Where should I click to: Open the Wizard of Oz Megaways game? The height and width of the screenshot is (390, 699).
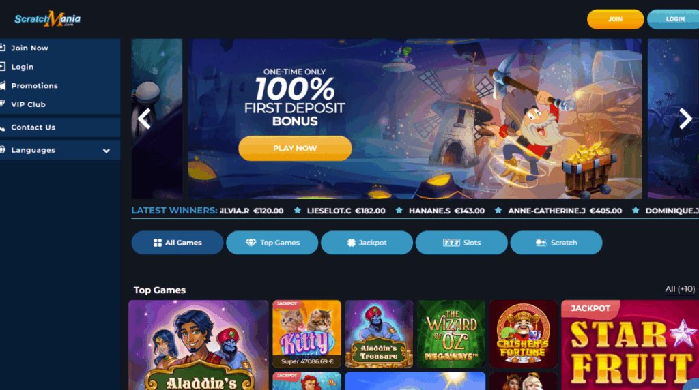tap(451, 334)
